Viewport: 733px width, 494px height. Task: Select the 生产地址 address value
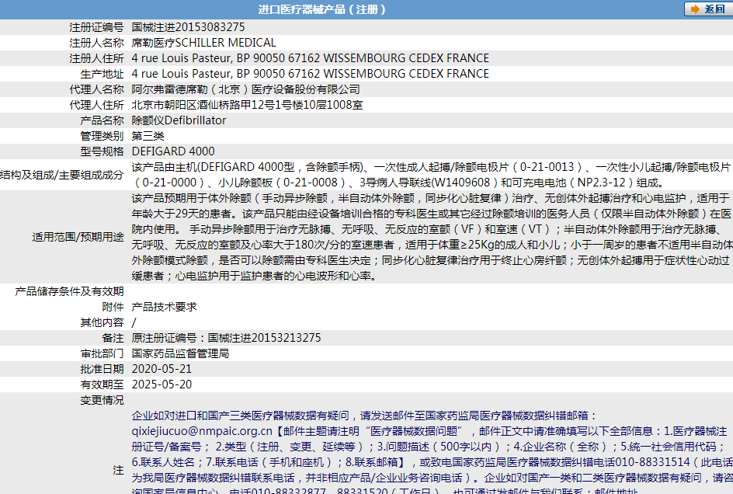(x=310, y=74)
